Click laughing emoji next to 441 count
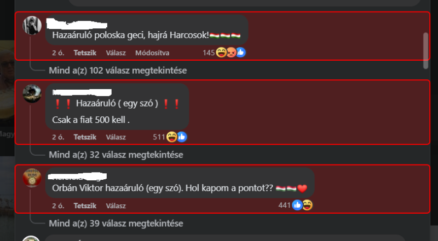Screen dimensions: 438x241 pos(307,205)
